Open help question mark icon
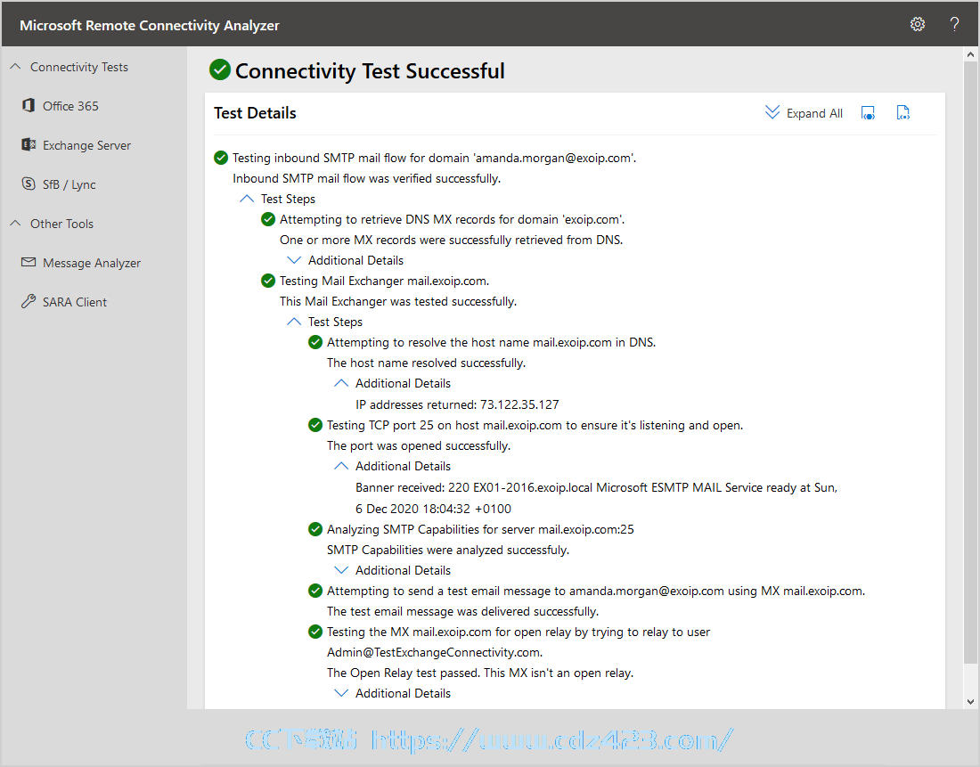This screenshot has height=767, width=980. [954, 24]
